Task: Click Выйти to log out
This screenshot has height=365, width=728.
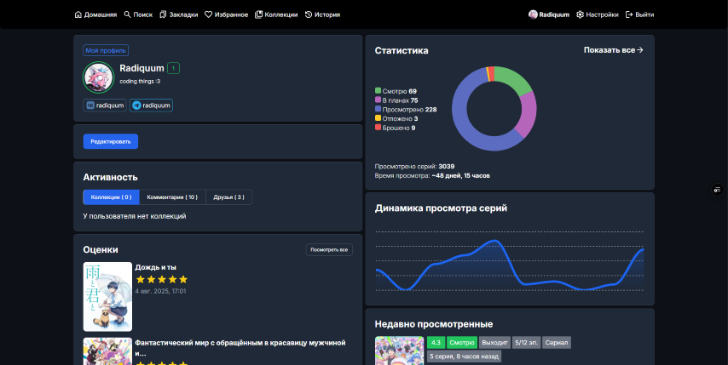Action: coord(639,14)
